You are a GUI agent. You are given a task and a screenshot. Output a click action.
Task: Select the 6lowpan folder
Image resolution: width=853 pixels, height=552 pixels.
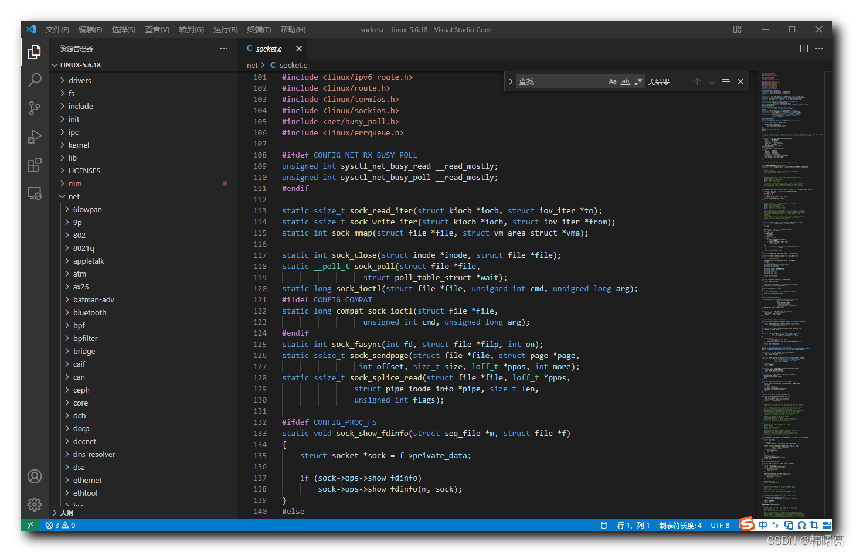point(144,209)
